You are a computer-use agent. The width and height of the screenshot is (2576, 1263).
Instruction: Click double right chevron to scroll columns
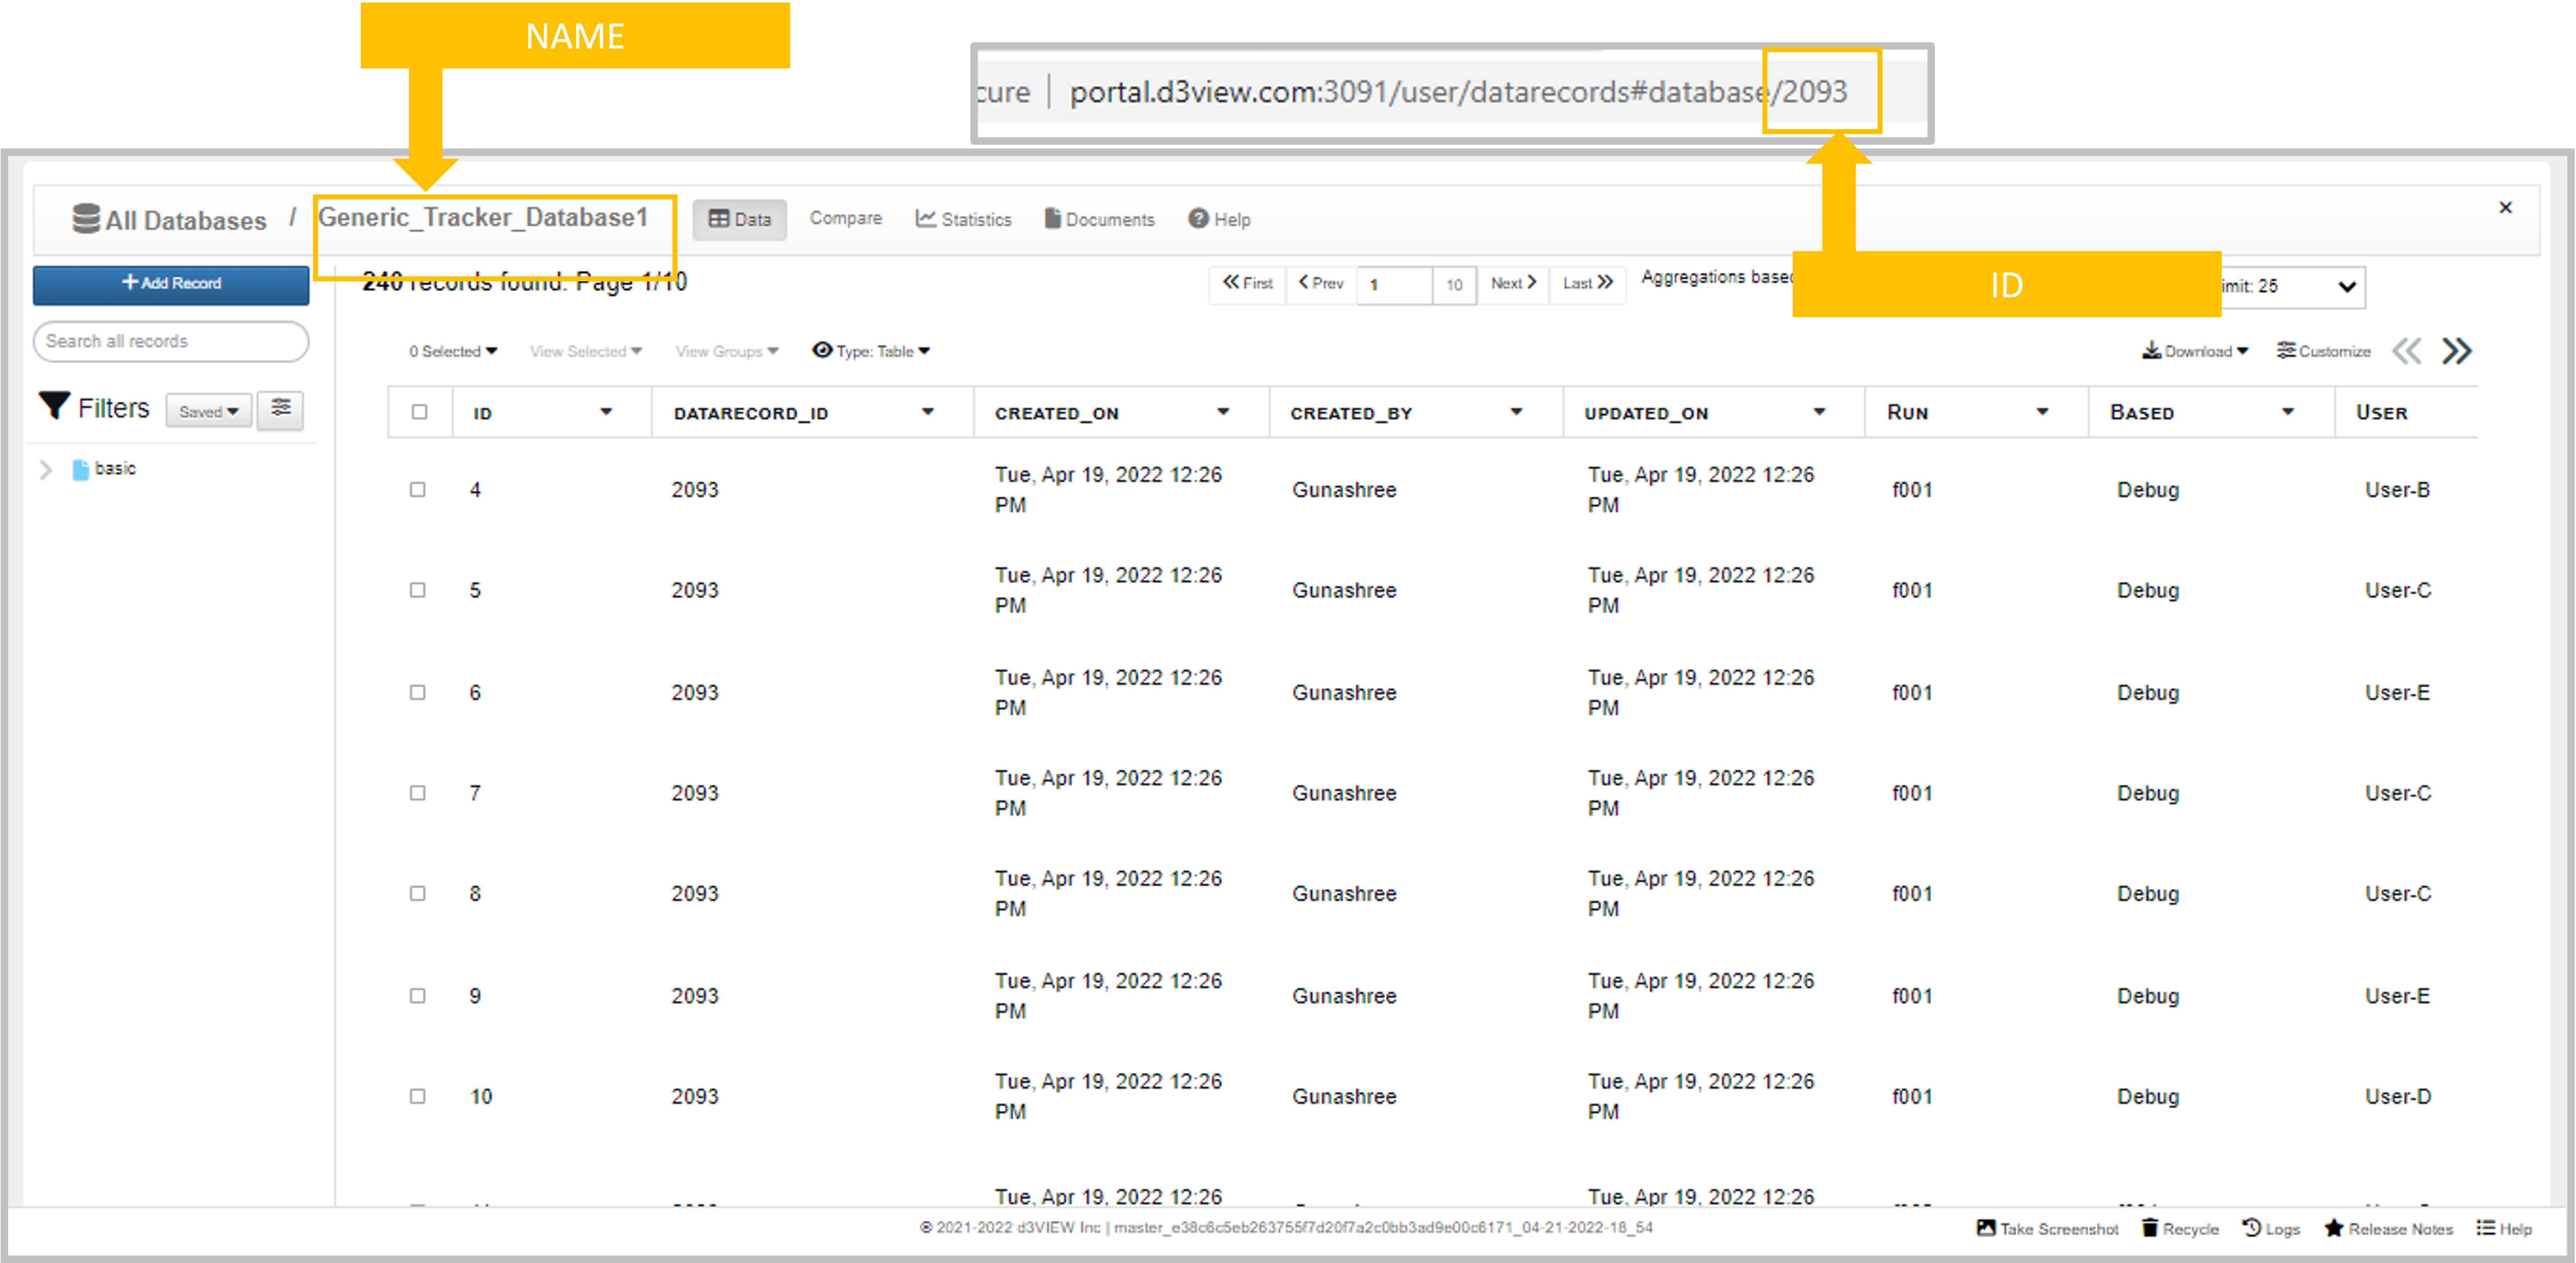(x=2456, y=351)
